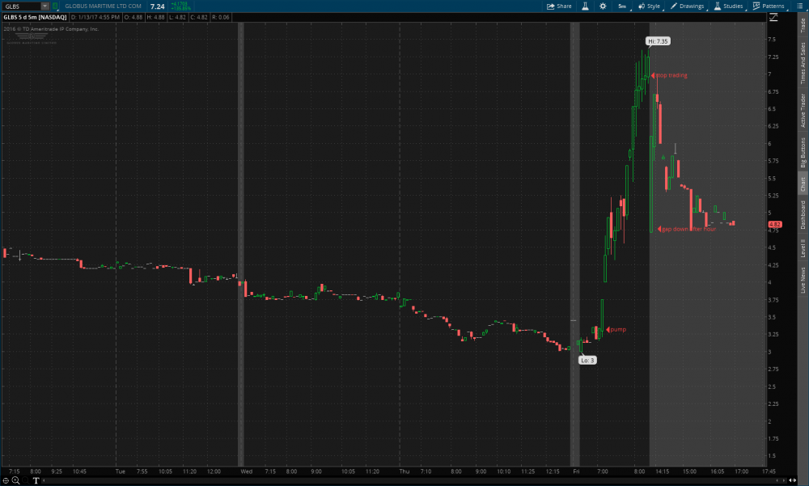Click the Share button in the toolbar
The width and height of the screenshot is (809, 486).
click(559, 6)
